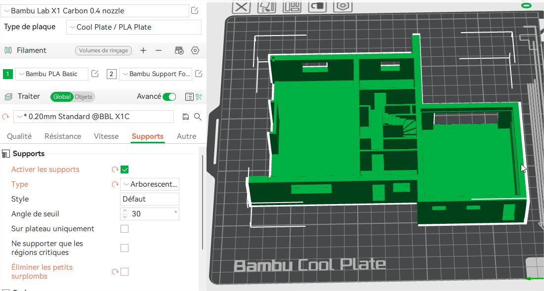Click the Type de plaque label
Screen dimensions: 544x291
tap(30, 27)
